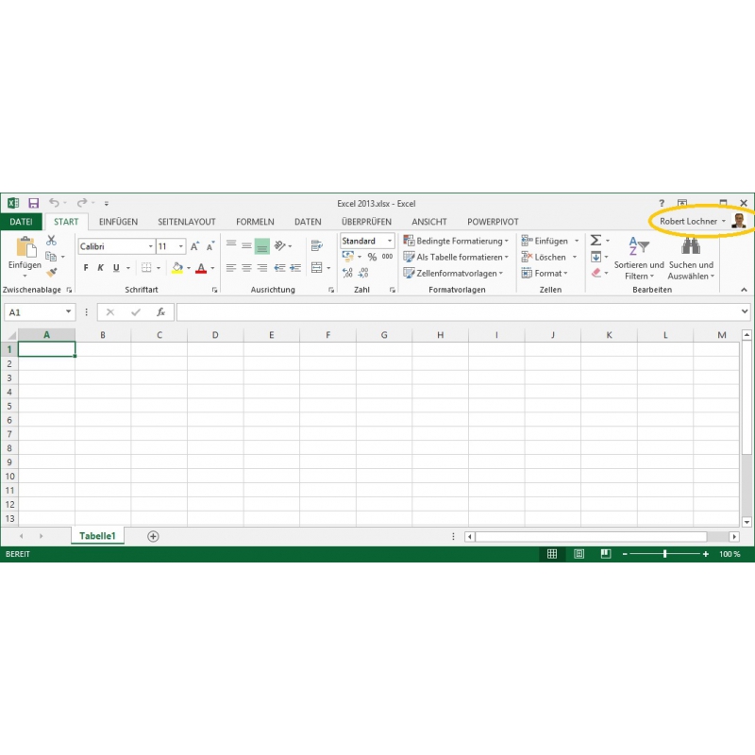
Task: Toggle bold F formatting
Action: (86, 268)
